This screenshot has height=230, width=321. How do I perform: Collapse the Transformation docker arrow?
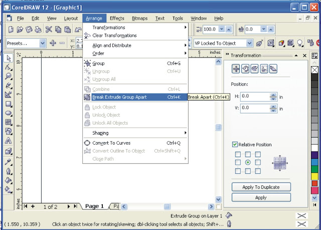[x=296, y=56]
